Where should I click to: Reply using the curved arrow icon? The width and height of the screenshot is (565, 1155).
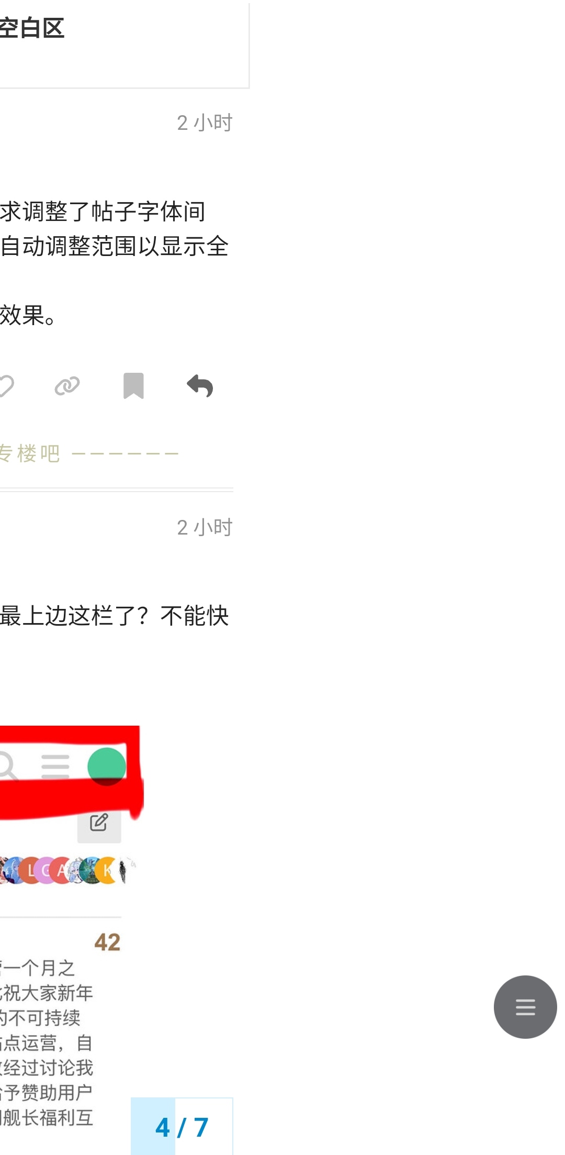click(200, 386)
